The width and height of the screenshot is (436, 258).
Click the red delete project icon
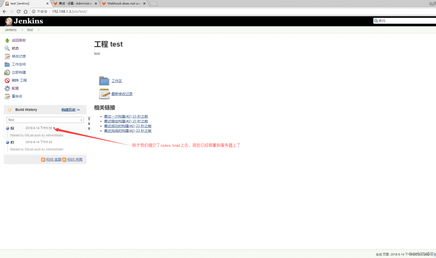coord(7,80)
